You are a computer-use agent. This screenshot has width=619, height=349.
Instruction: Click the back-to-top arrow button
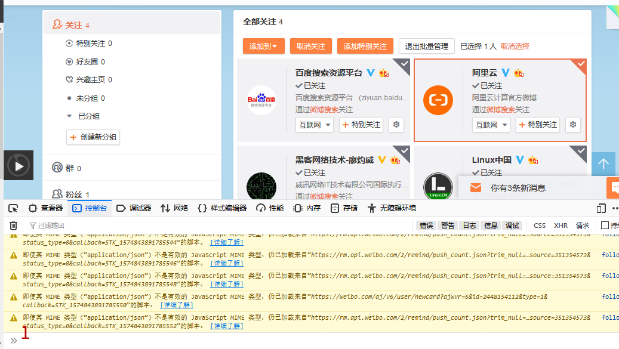click(x=603, y=164)
